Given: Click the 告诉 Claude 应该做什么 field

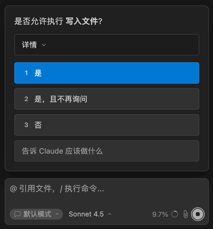Looking at the screenshot, I should tap(107, 151).
